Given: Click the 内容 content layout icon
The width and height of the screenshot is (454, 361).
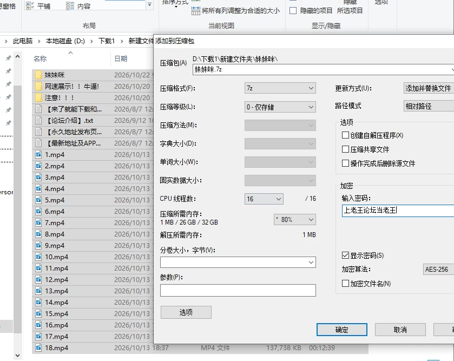Looking at the screenshot, I should [x=70, y=6].
